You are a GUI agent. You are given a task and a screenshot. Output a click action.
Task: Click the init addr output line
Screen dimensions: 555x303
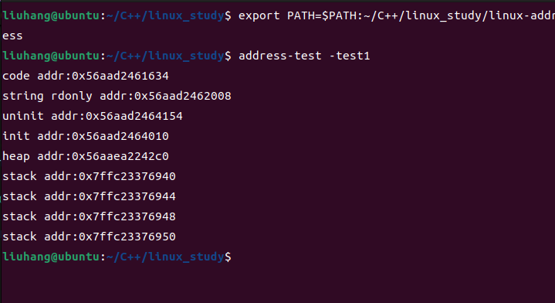(86, 136)
